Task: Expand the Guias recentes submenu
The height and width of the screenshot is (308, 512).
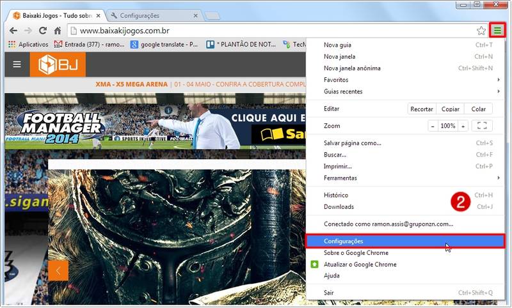Action: tap(405, 91)
